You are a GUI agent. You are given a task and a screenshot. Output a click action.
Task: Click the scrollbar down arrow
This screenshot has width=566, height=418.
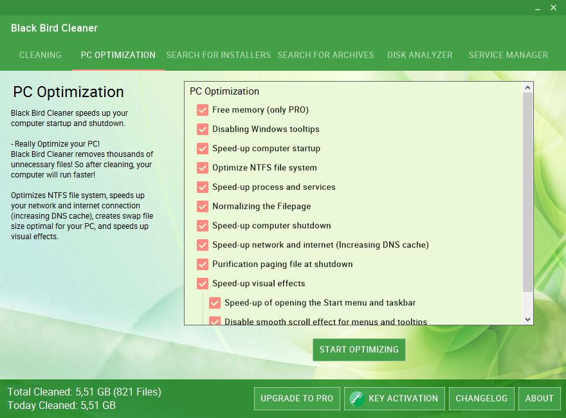click(527, 318)
